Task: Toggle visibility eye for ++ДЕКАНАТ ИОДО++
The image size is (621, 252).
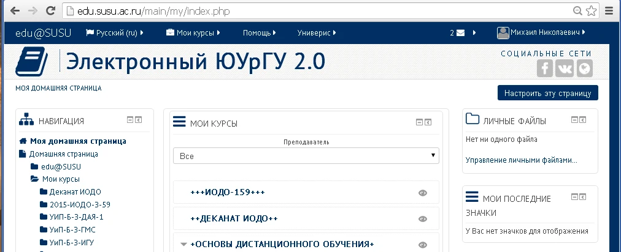Action: 423,219
